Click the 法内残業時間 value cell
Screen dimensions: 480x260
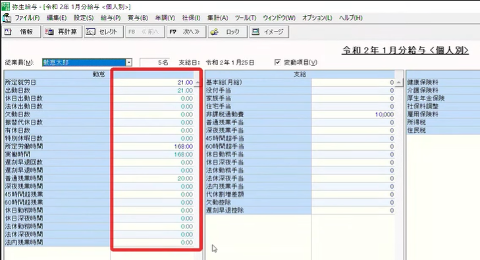[153, 242]
